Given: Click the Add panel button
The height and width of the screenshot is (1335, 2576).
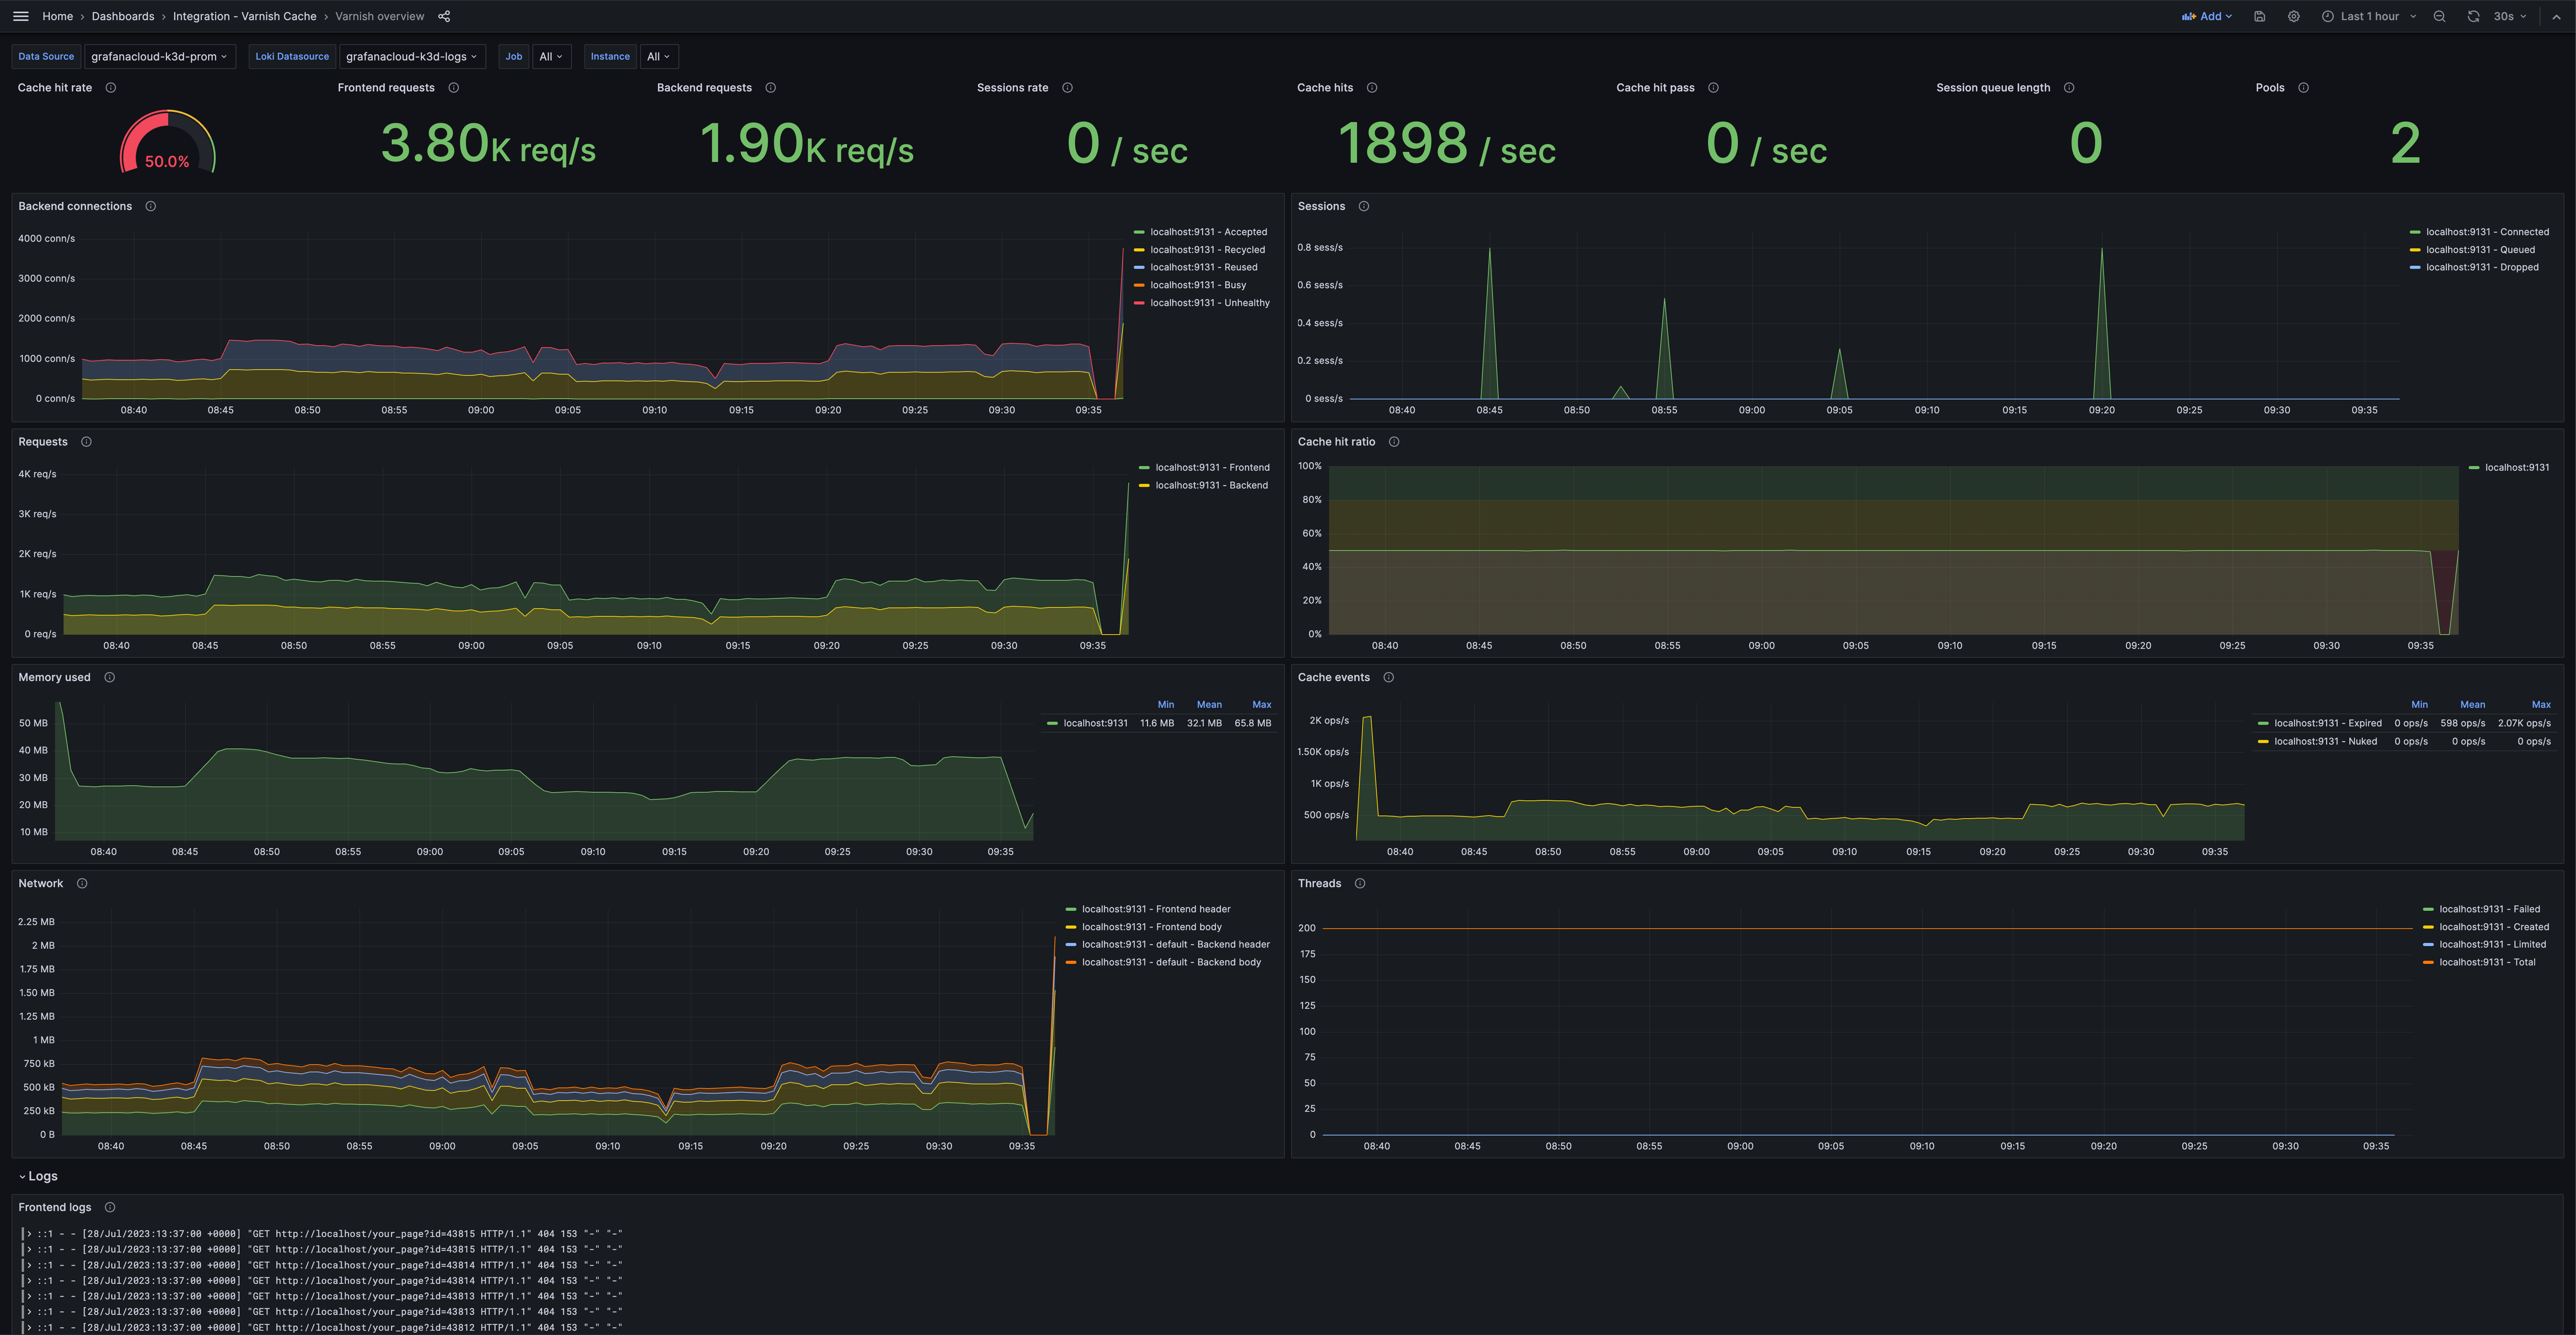Looking at the screenshot, I should [2207, 16].
